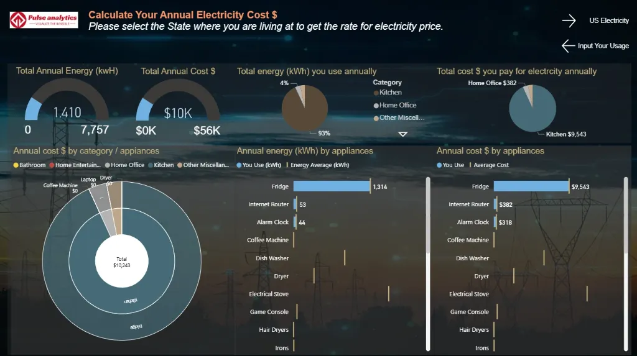This screenshot has height=356, width=637.
Task: Click the right arrow beside US Electricity
Action: [569, 21]
